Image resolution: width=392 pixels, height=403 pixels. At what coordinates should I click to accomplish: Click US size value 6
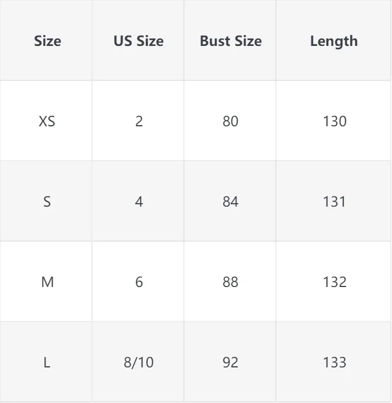tap(139, 282)
